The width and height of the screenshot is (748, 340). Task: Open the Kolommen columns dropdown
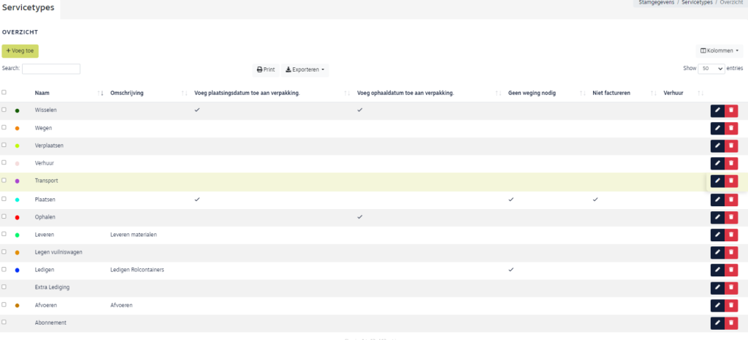(720, 50)
